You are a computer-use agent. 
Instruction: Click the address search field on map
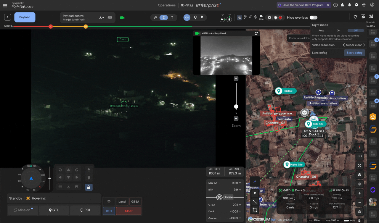coord(299,38)
